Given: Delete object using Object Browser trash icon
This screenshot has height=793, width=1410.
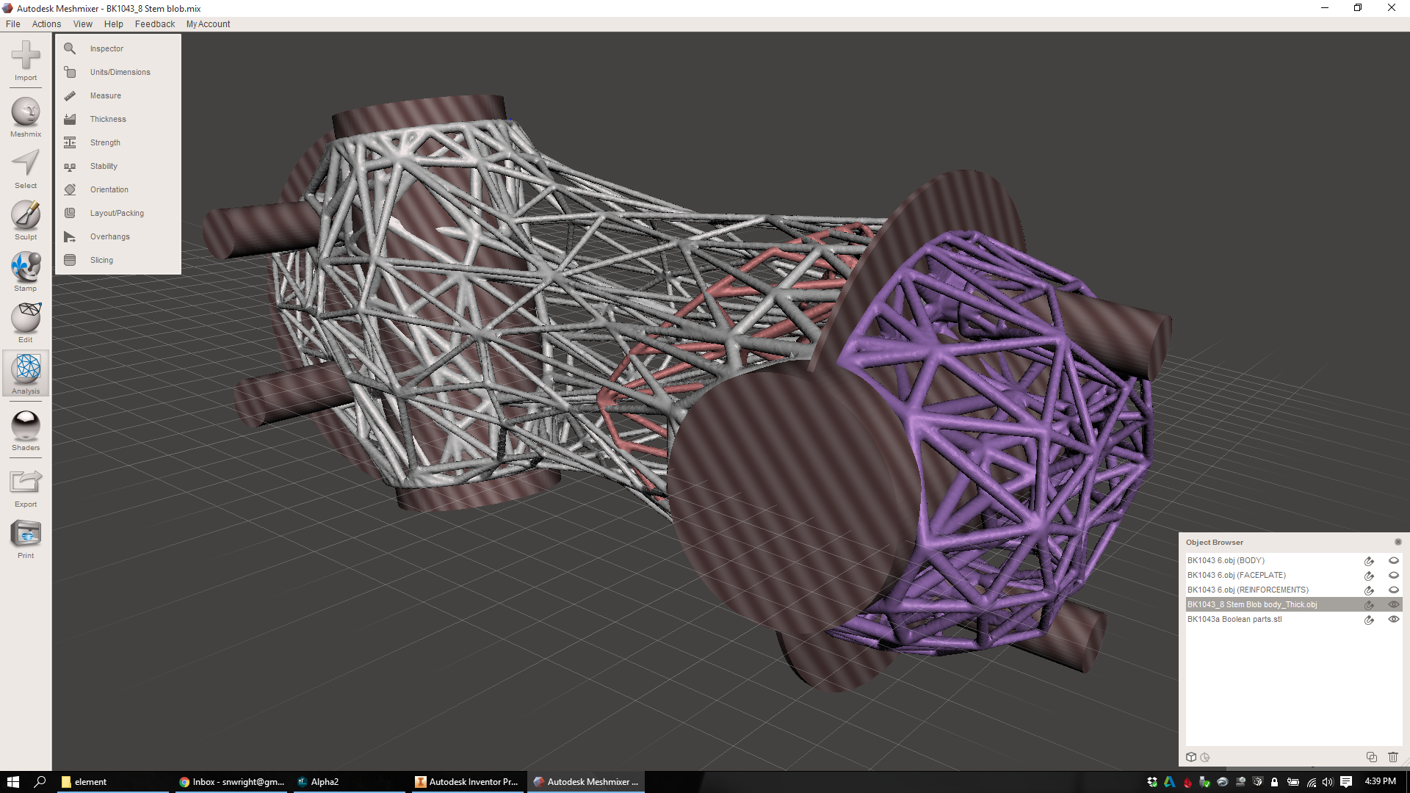Looking at the screenshot, I should 1393,756.
